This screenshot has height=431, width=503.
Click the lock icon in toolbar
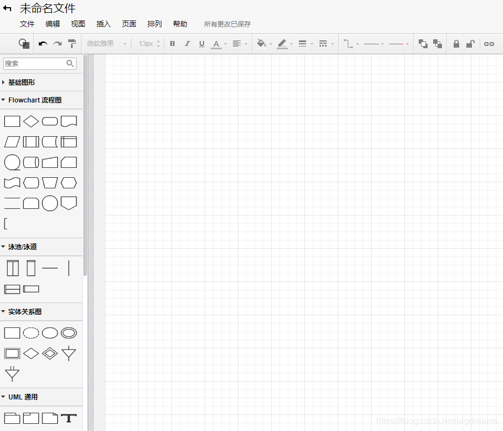456,44
